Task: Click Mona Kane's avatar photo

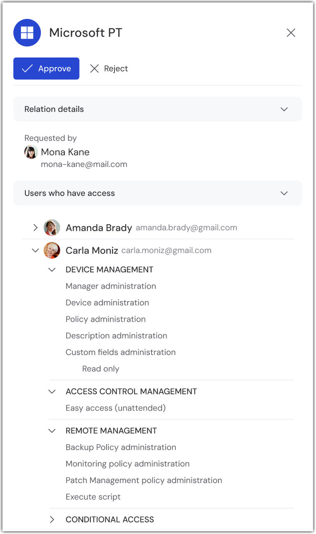Action: (31, 152)
